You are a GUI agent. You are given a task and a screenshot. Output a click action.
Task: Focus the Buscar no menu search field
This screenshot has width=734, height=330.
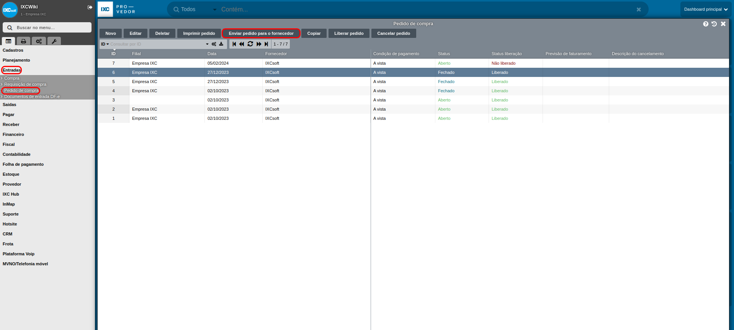(47, 28)
